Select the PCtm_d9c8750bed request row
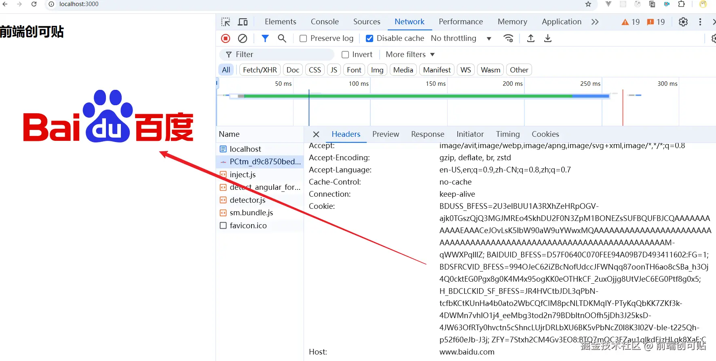Image resolution: width=716 pixels, height=361 pixels. (260, 162)
